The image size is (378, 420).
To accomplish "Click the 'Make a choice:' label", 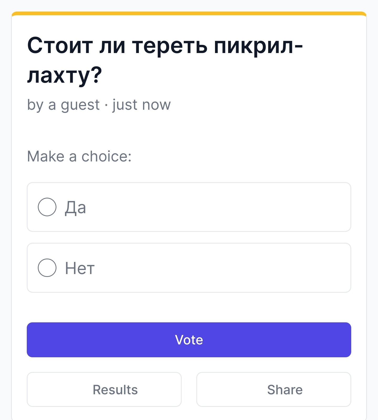I will click(x=79, y=156).
